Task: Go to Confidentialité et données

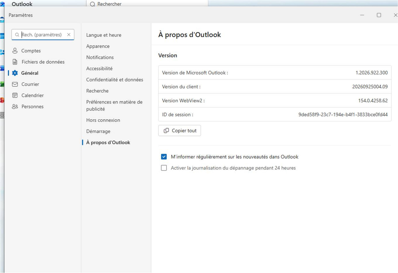Action: [115, 80]
